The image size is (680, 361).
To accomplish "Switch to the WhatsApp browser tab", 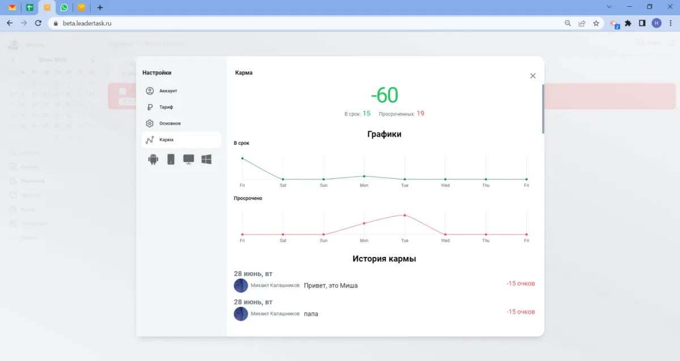I will point(64,7).
